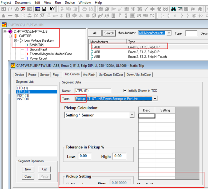Click the VFD component toolbar icon
The image size is (208, 189).
pos(145,16)
